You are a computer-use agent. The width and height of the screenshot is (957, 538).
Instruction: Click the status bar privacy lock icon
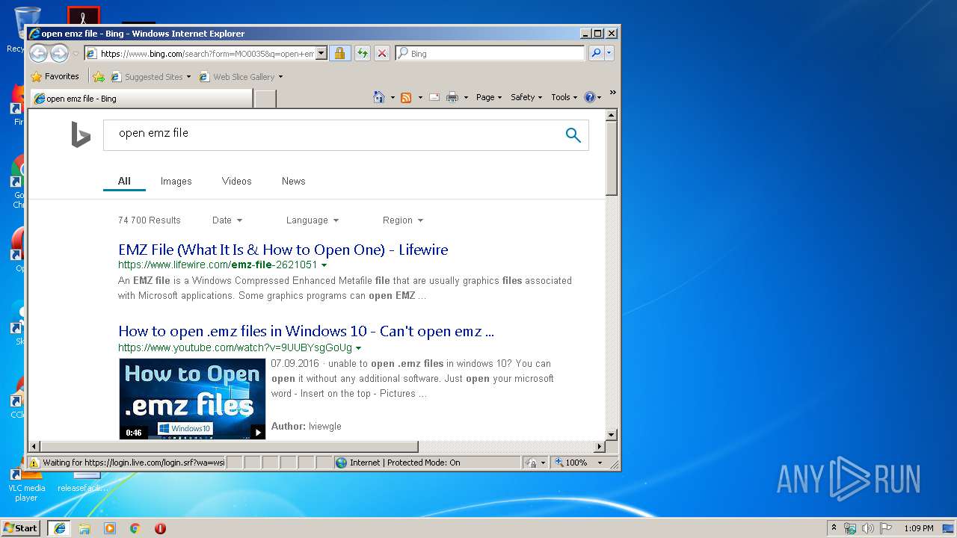pyautogui.click(x=531, y=463)
